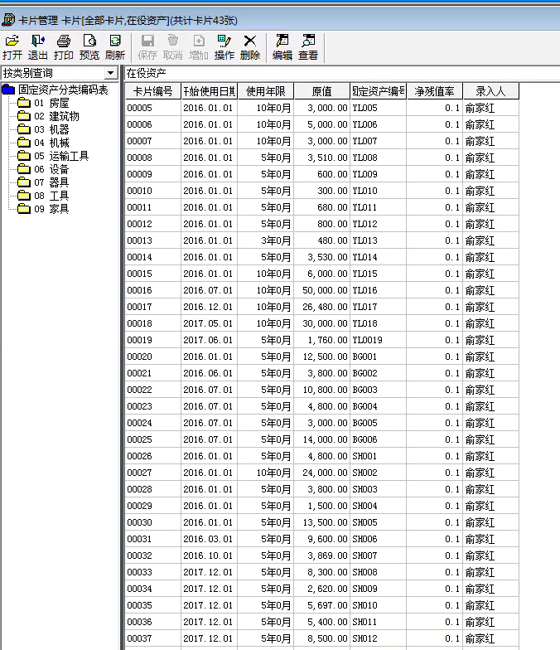Screen dimensions: 560x650
Task: Select card number 00037 cell
Action: 152,638
